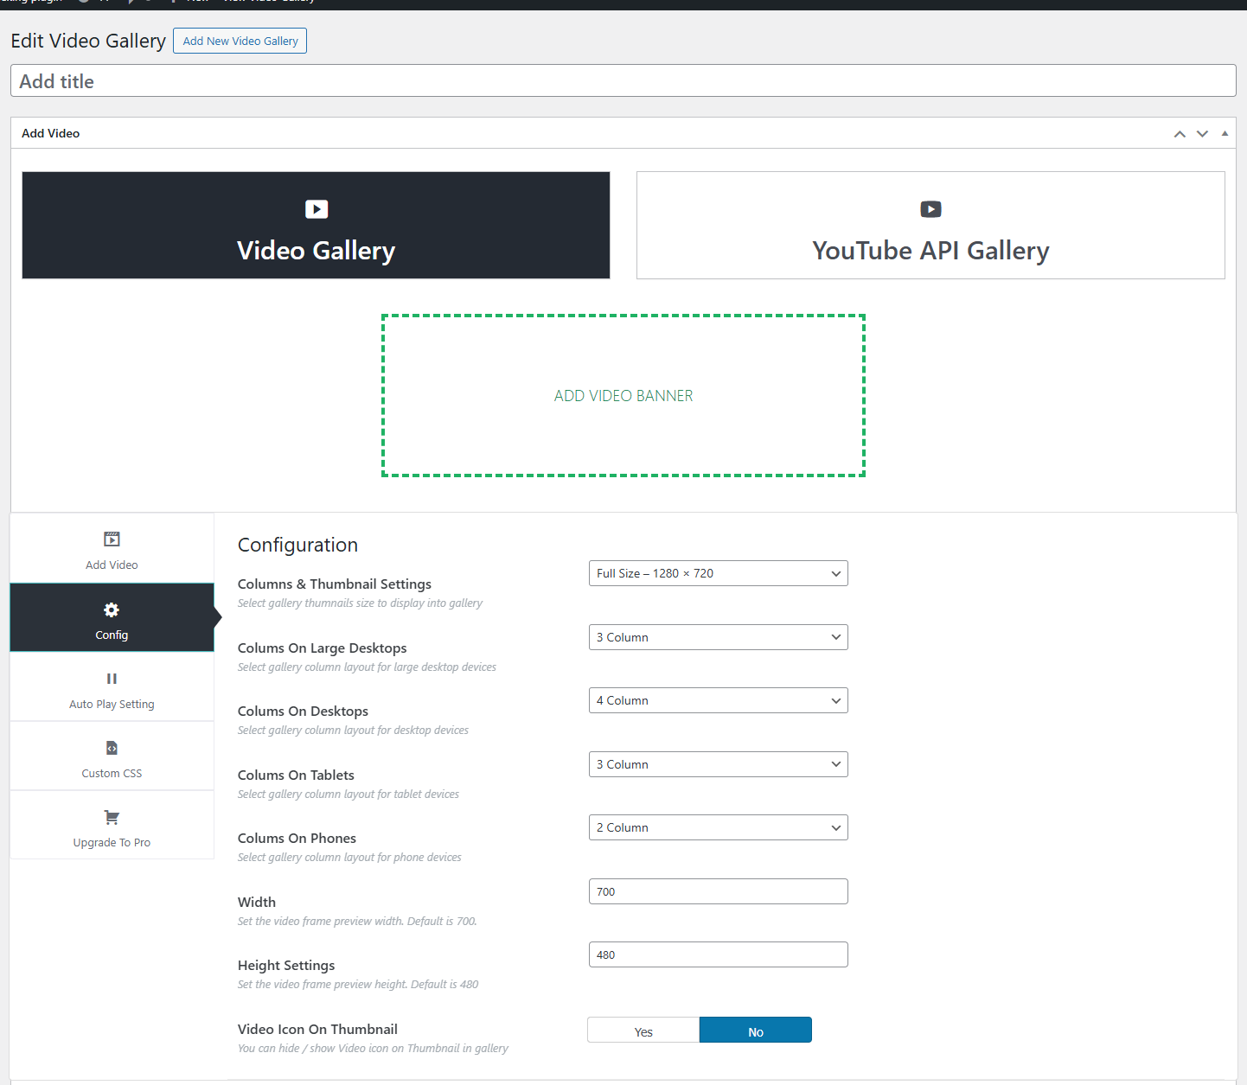Click the YouTube icon above YouTube API Gallery
The width and height of the screenshot is (1247, 1085).
[930, 209]
